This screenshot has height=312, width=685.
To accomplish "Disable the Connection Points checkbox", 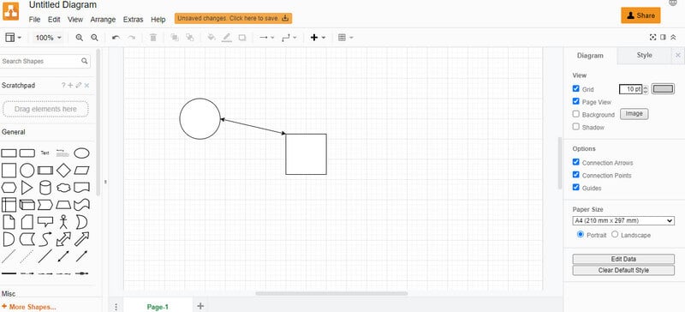I will (x=575, y=175).
